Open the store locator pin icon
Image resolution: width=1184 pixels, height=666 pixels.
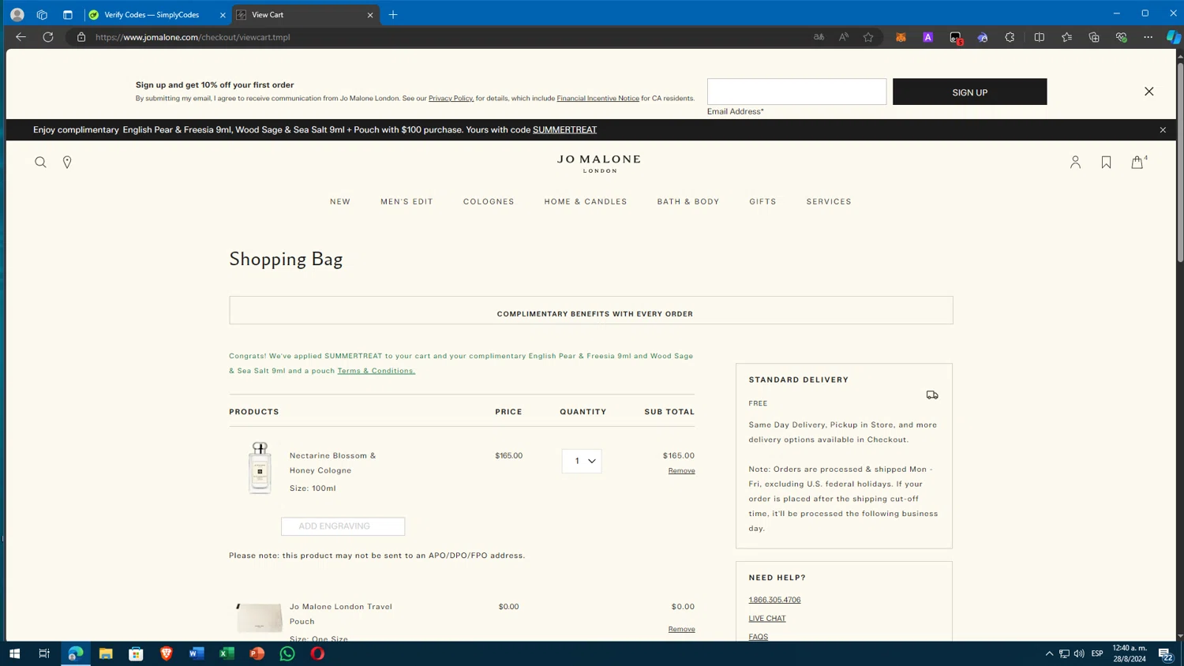[x=67, y=162]
